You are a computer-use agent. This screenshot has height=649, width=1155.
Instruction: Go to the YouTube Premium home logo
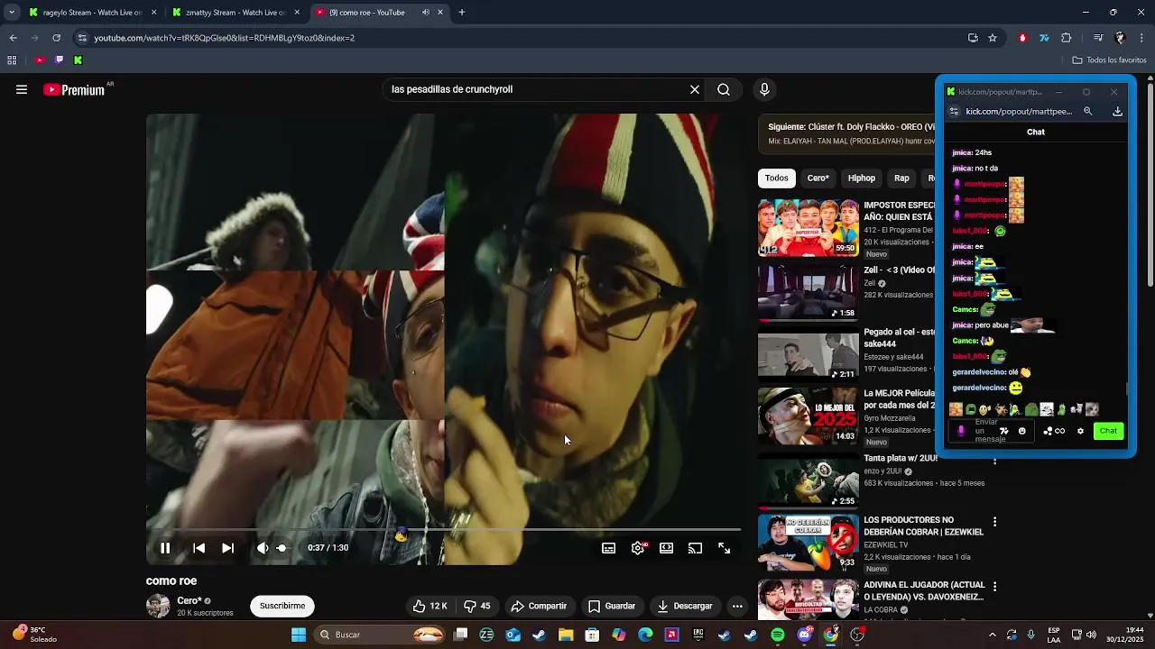tap(74, 89)
